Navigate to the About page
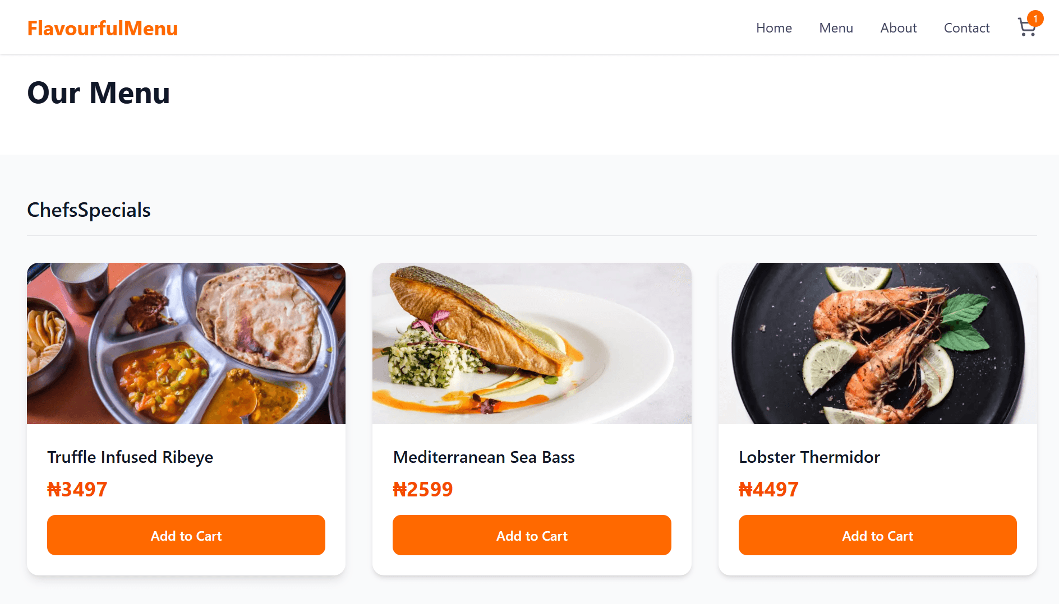The height and width of the screenshot is (604, 1059). (x=898, y=28)
